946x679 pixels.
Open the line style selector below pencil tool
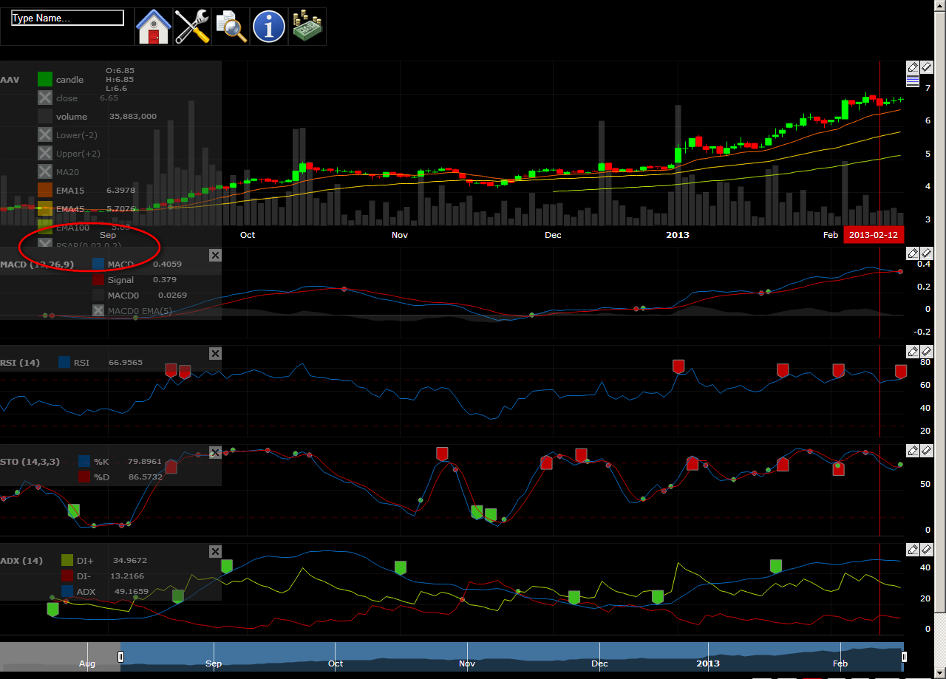(913, 81)
